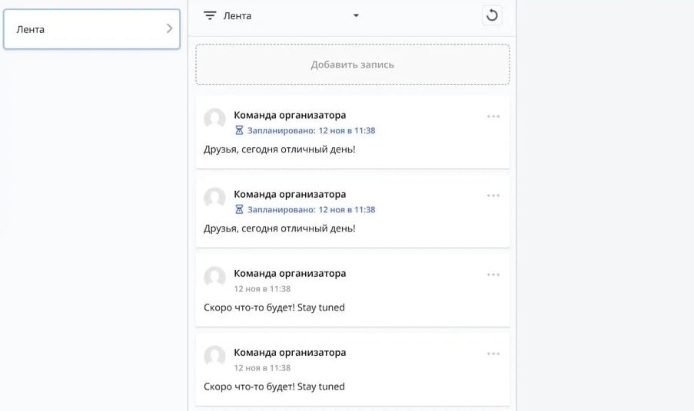Open the Лента dropdown label in header

(x=237, y=15)
